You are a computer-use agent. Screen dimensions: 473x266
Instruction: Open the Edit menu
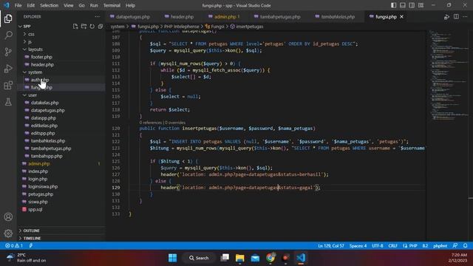(30, 5)
